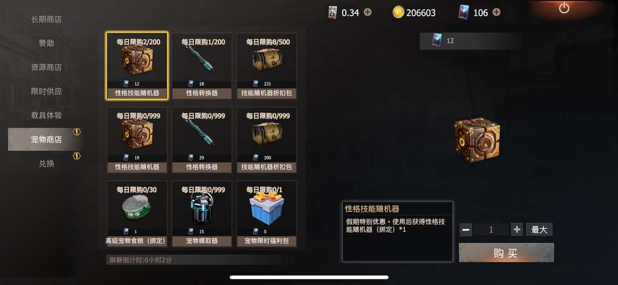Open the 兑换 tab
Screen dimensions: 618x285
[46, 164]
